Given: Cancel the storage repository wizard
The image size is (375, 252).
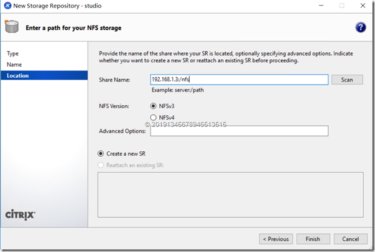Looking at the screenshot, I should (x=351, y=239).
